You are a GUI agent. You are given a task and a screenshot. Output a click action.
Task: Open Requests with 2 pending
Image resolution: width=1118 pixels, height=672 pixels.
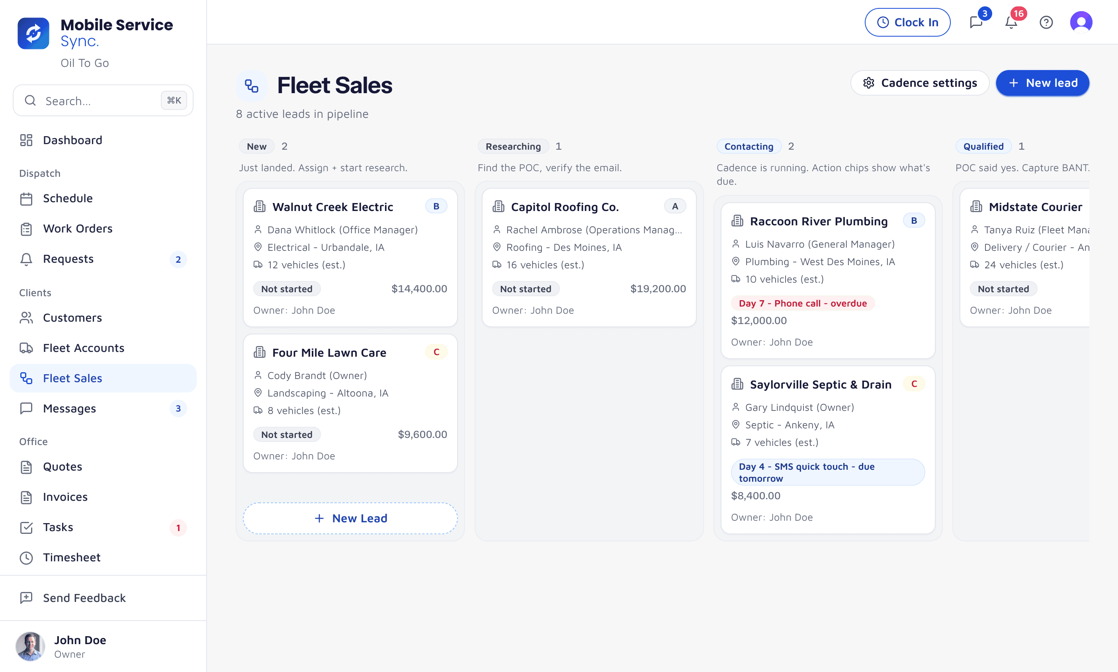[103, 259]
